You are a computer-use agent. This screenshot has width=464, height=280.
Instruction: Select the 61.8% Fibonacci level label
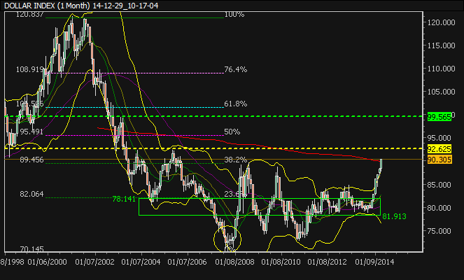(235, 104)
